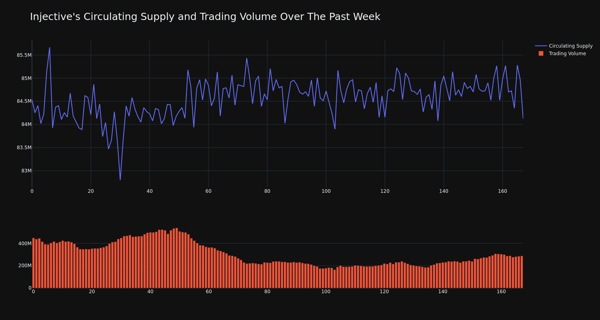600x320 pixels.
Task: Click x-axis label 100 on upper chart
Action: pyautogui.click(x=326, y=191)
